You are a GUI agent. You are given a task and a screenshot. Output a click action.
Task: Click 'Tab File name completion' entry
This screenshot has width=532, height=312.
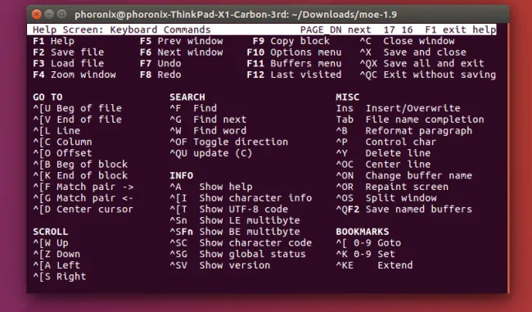[410, 120]
